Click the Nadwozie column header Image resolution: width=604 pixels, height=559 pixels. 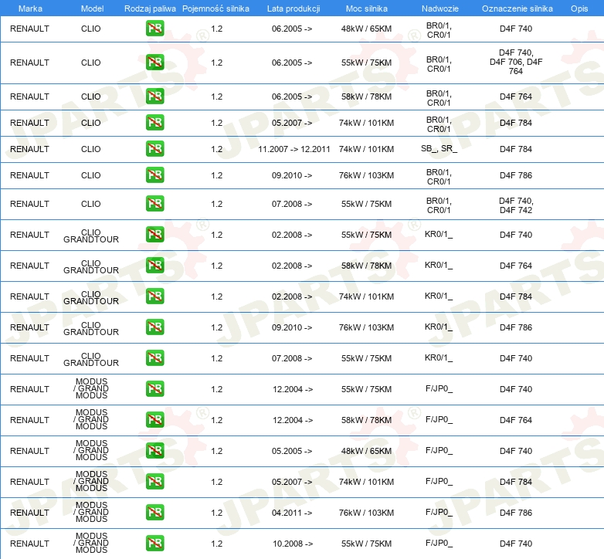pyautogui.click(x=440, y=8)
